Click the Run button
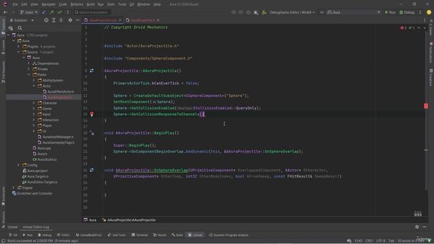 [390, 12]
